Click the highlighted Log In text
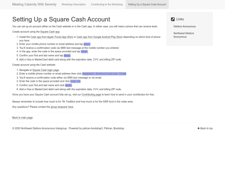Viewport: 225px width, 169px height. pyautogui.click(x=75, y=81)
